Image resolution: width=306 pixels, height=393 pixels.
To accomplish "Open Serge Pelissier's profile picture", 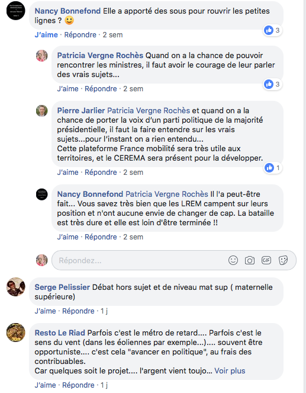I will click(x=16, y=287).
